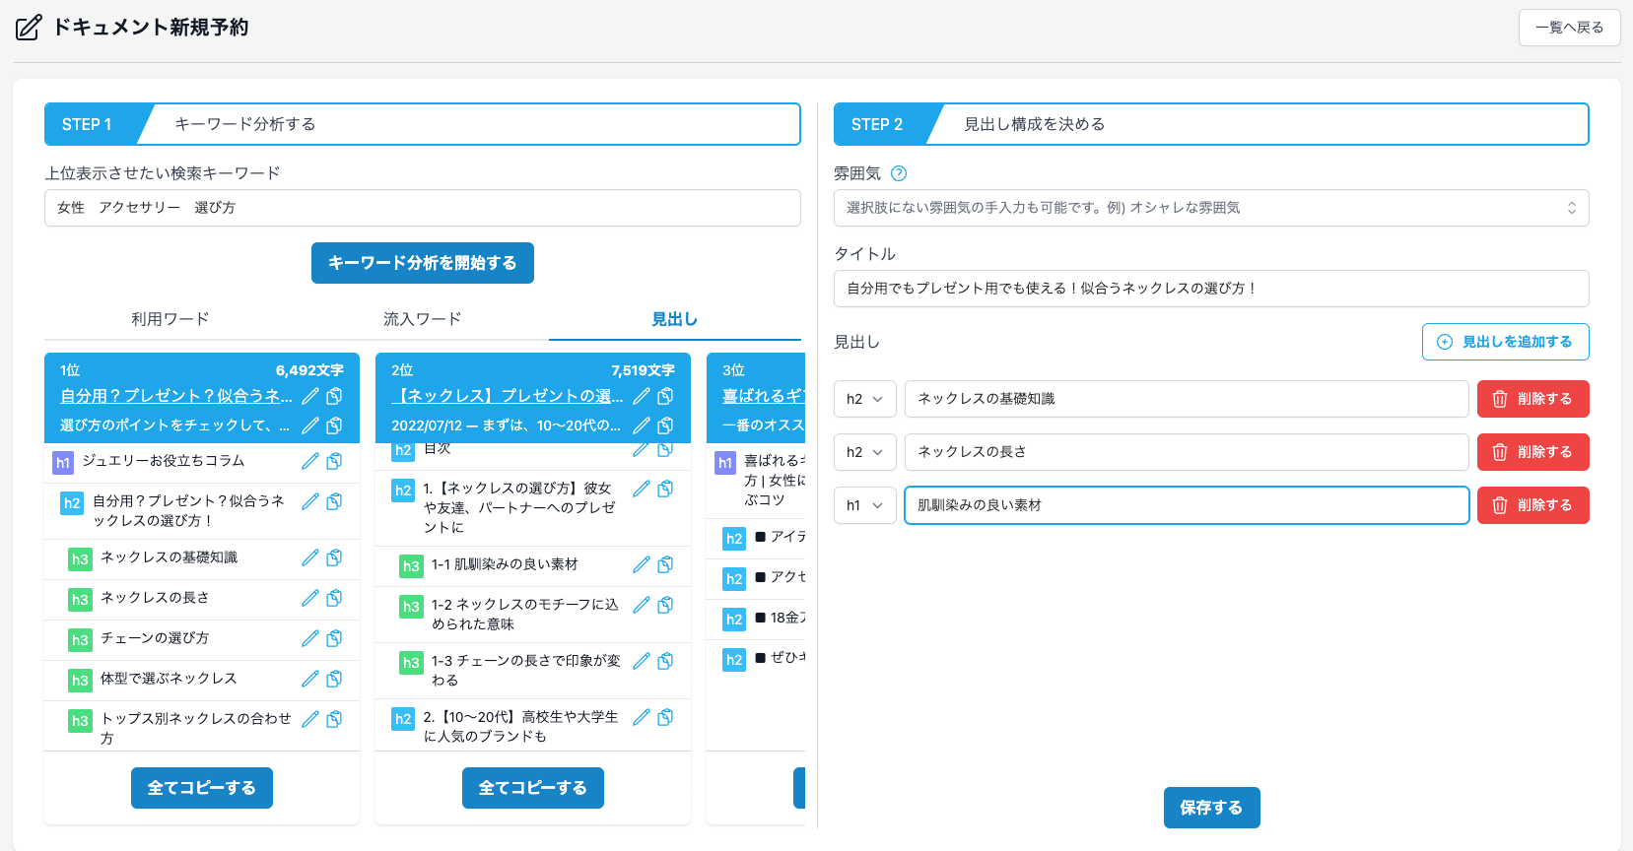Copy the 1位 article title
The image size is (1633, 851).
(x=335, y=396)
